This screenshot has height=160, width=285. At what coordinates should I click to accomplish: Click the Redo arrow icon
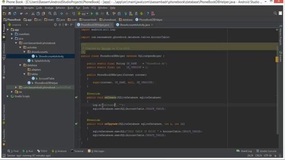tap(27, 14)
